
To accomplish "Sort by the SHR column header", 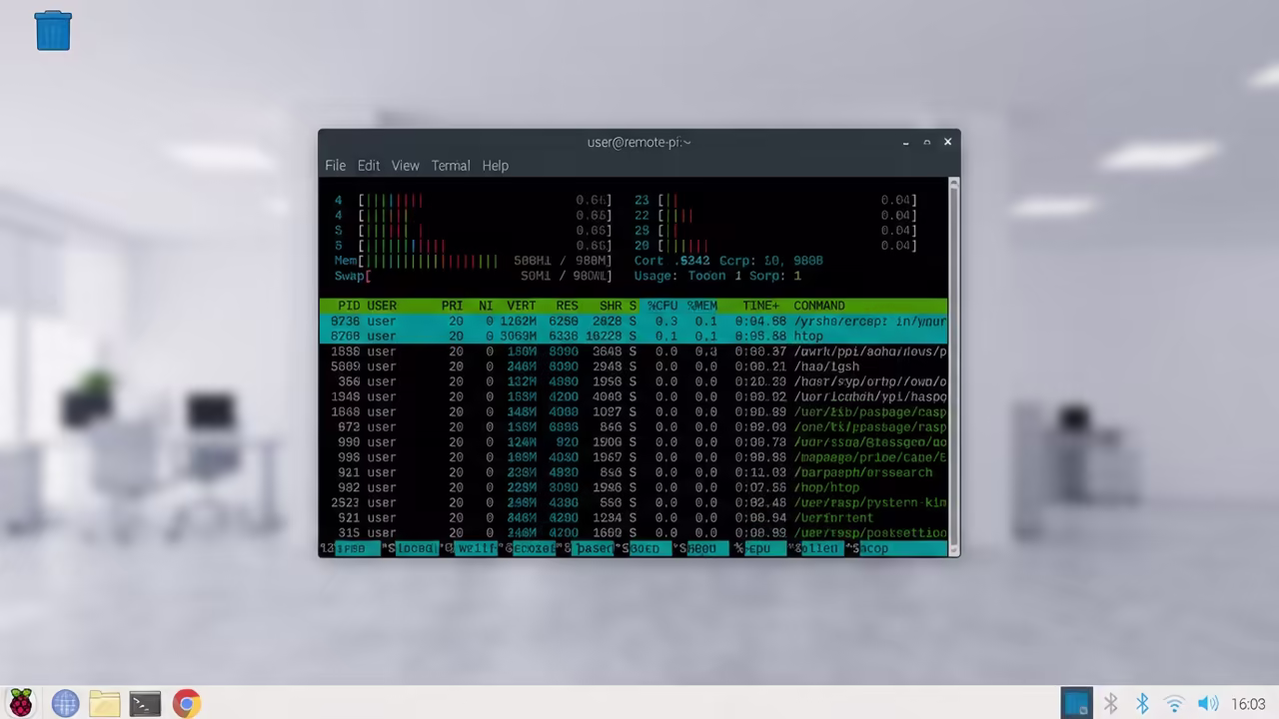I will (611, 306).
